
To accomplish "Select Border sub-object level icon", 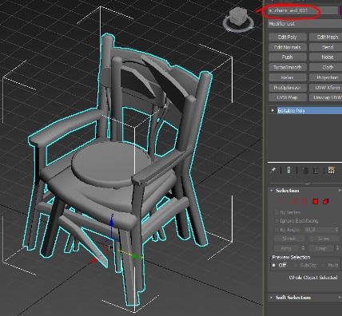I will pos(304,202).
